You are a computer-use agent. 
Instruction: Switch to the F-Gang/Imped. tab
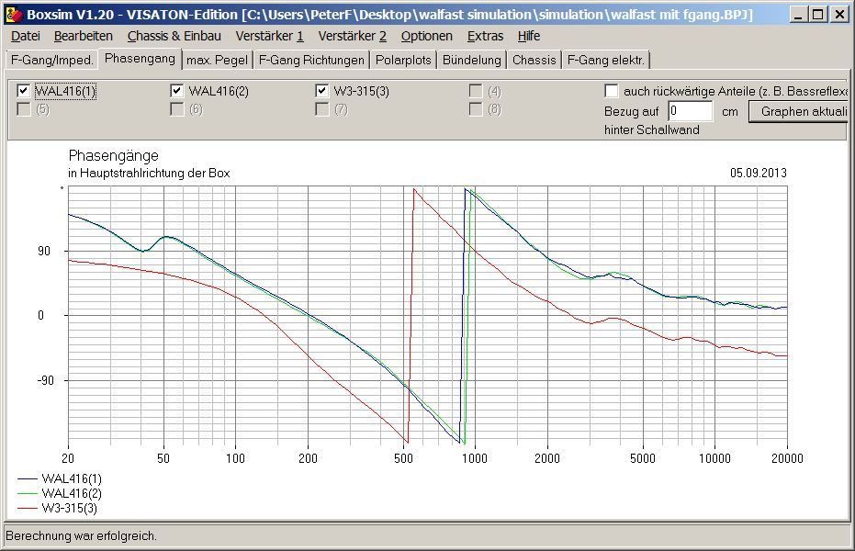click(52, 60)
